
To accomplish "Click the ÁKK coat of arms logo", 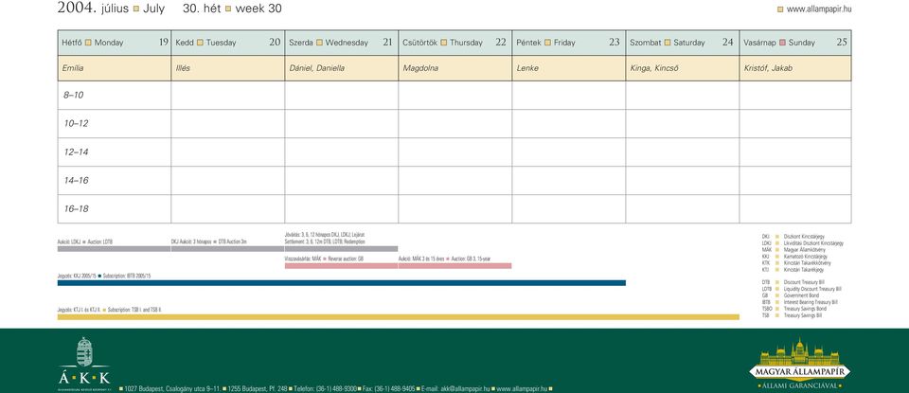I will click(x=84, y=363).
